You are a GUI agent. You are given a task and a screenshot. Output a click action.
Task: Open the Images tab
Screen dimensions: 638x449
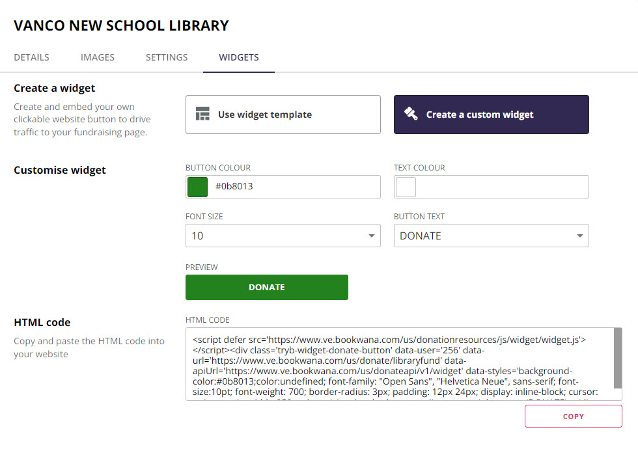tap(98, 57)
